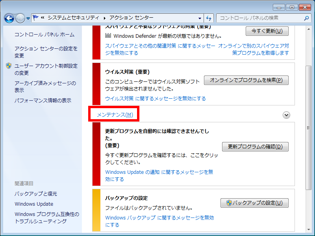
Task: Open Windows Update in related items
Action: pos(34,204)
